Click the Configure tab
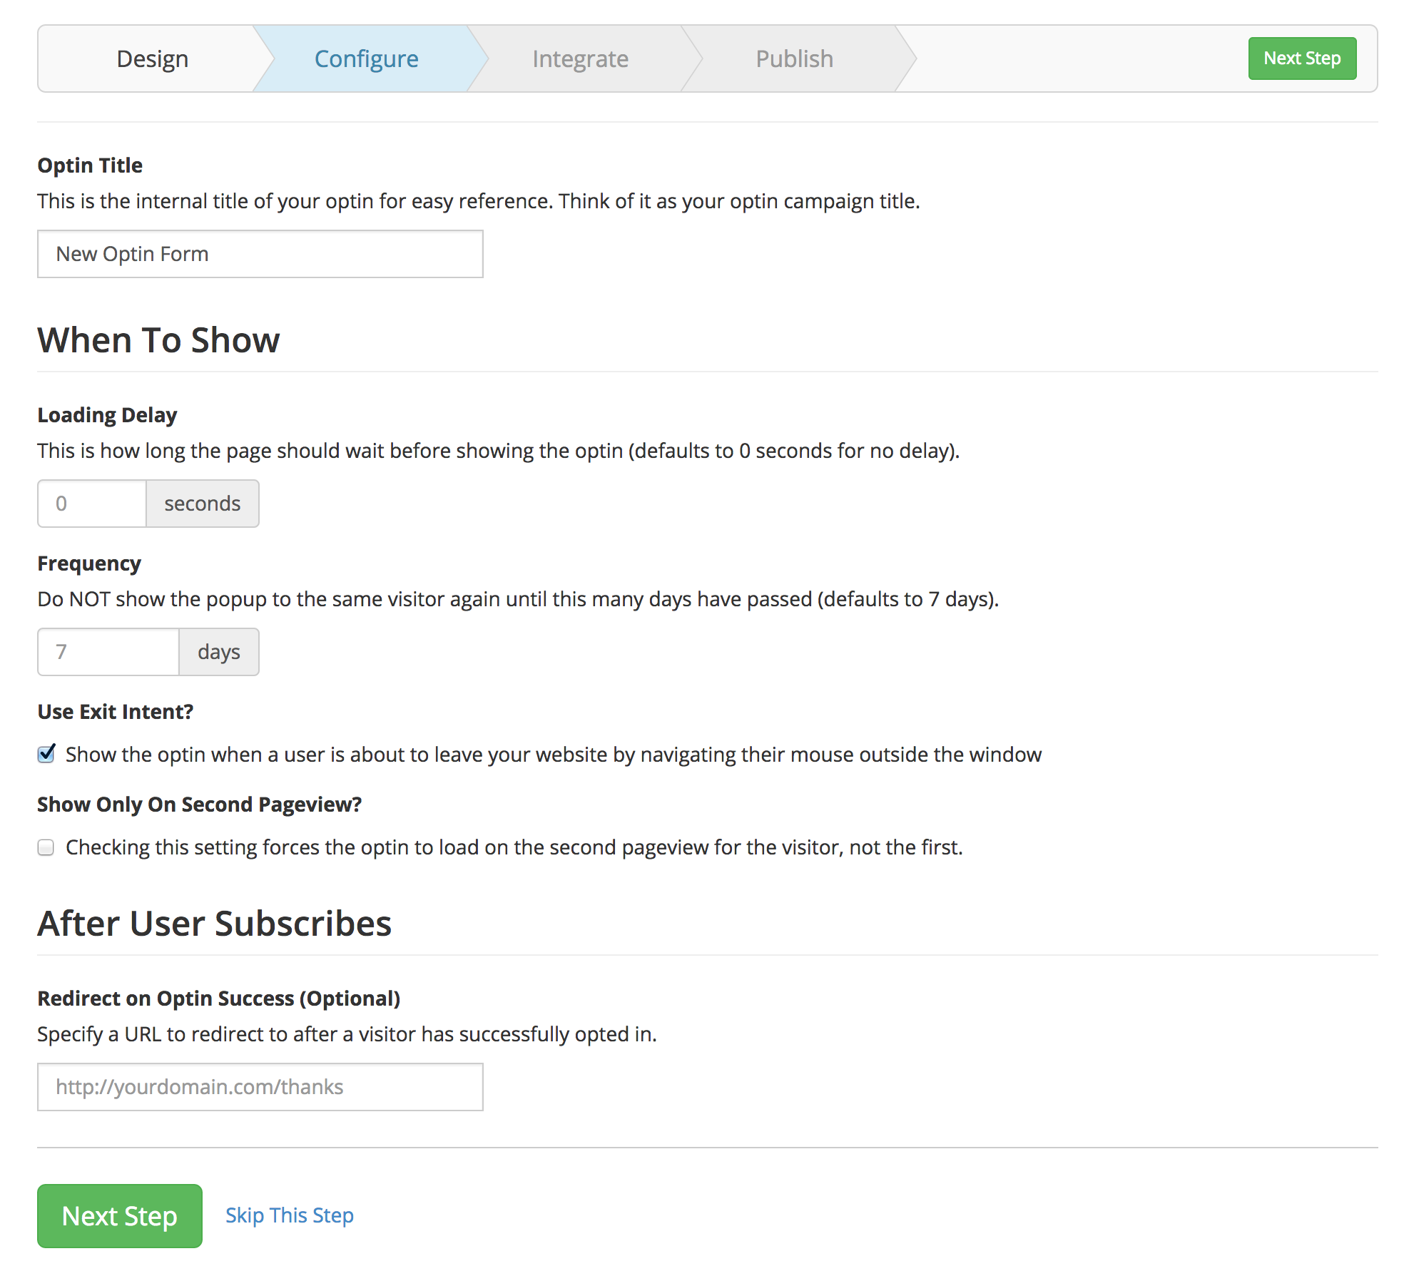 coord(365,58)
